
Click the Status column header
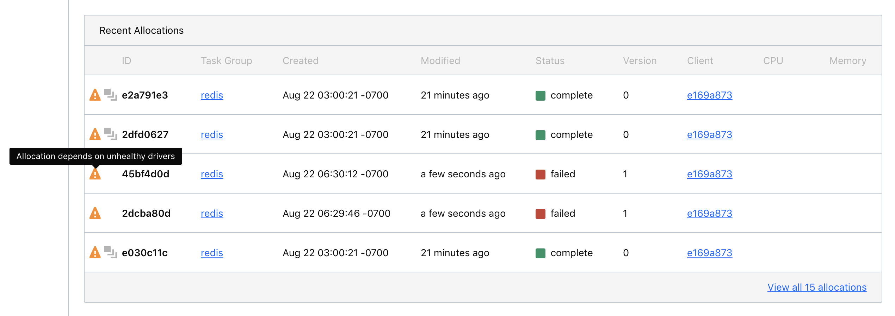[550, 61]
